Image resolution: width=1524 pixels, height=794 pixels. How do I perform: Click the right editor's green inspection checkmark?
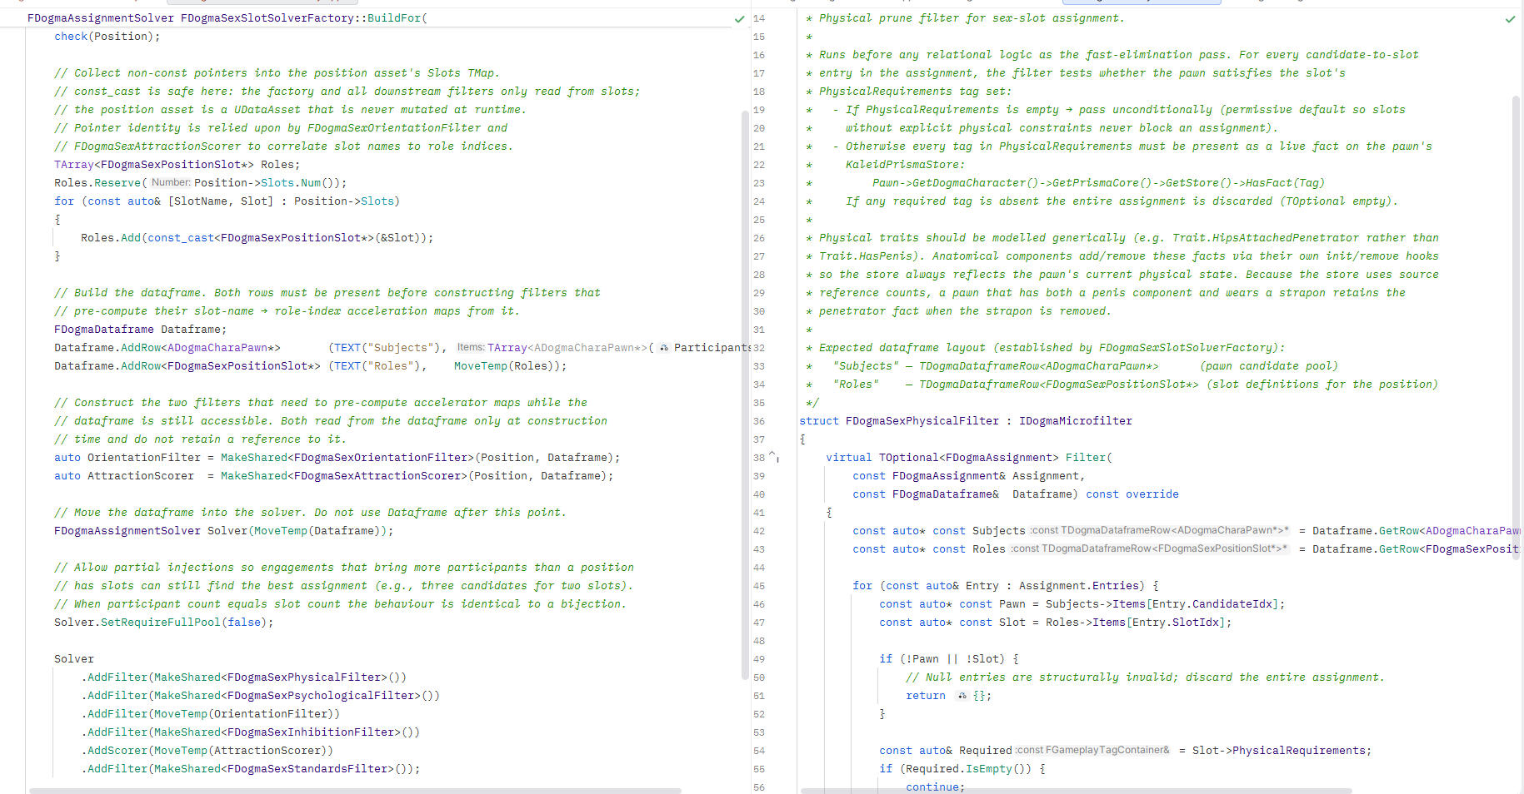tap(1510, 18)
